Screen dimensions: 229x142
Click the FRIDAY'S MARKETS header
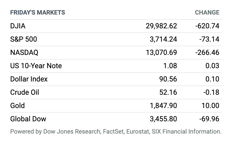pyautogui.click(x=38, y=13)
